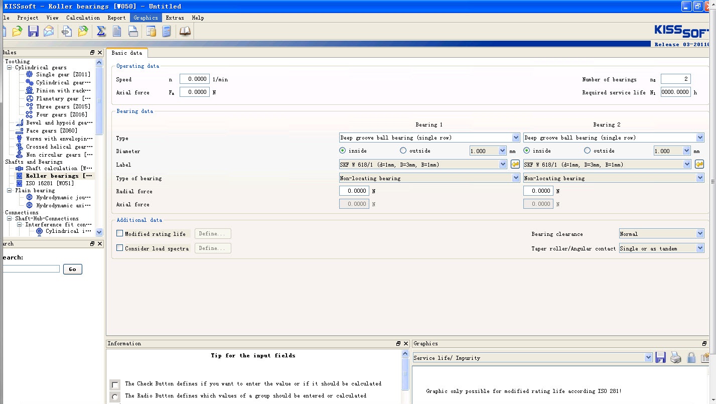
Task: Open Bearing 1 diameter value dropdown
Action: (488, 151)
